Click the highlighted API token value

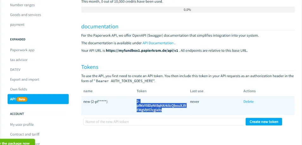161,106
